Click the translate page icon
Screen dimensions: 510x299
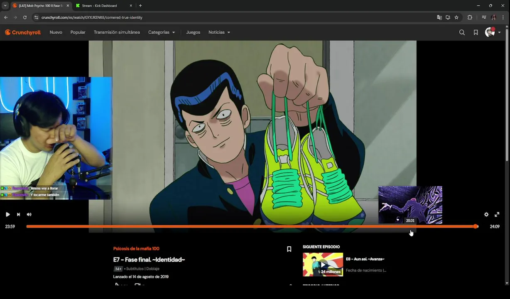[439, 17]
